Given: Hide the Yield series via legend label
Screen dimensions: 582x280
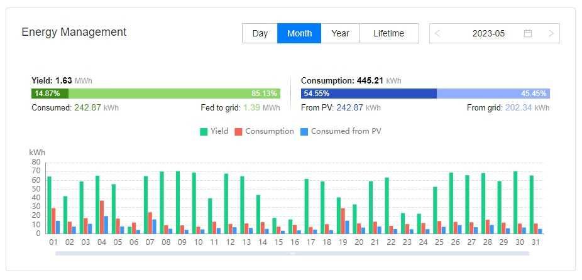Looking at the screenshot, I should (x=219, y=132).
